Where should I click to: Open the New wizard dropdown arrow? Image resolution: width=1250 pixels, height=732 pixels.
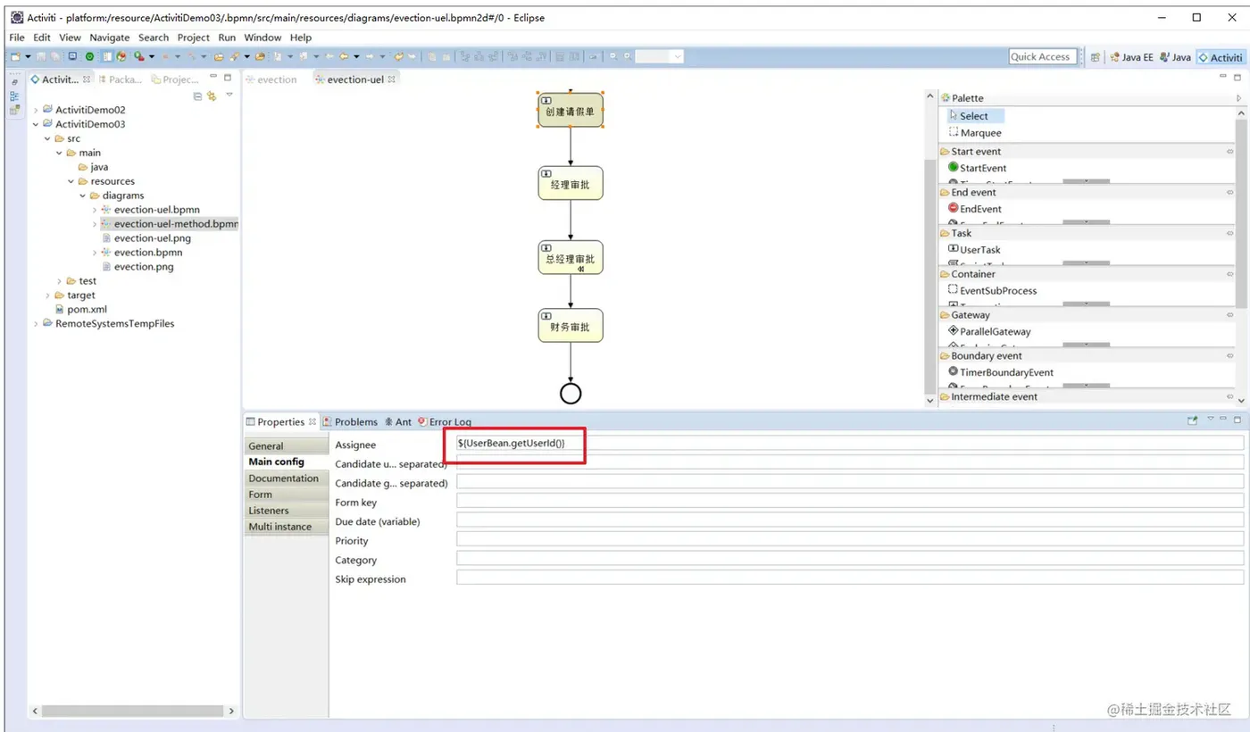click(28, 56)
